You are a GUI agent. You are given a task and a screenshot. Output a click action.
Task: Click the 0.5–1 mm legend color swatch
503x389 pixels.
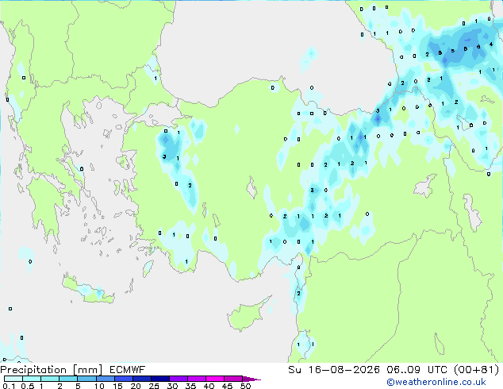[x=32, y=379]
